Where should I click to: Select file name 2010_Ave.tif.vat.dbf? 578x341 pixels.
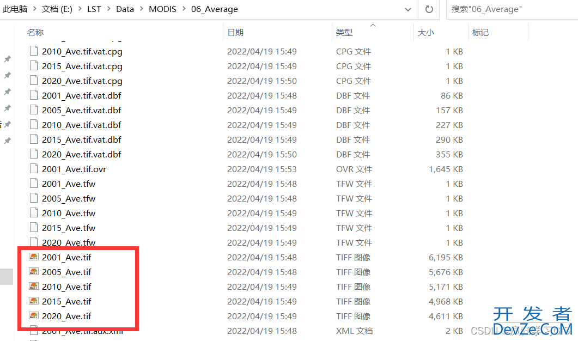[82, 125]
